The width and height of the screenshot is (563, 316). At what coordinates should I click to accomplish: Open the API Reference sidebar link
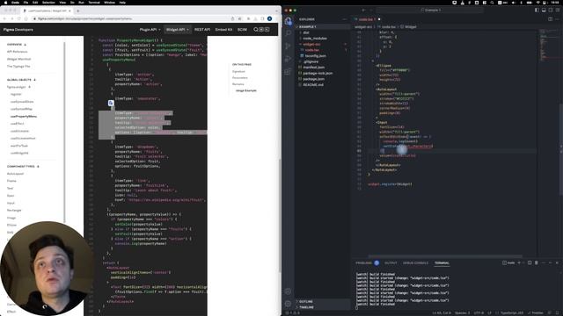pos(18,52)
